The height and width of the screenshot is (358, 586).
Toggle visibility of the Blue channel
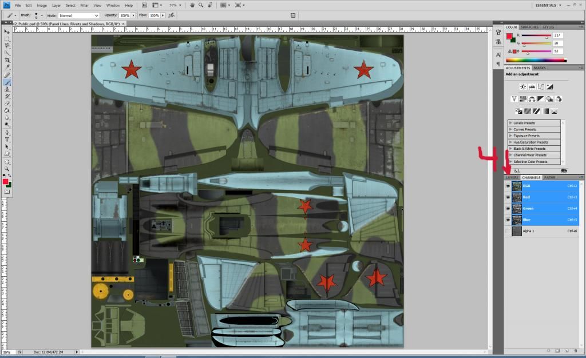pos(508,220)
